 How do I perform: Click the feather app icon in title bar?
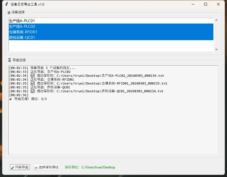click(6, 4)
